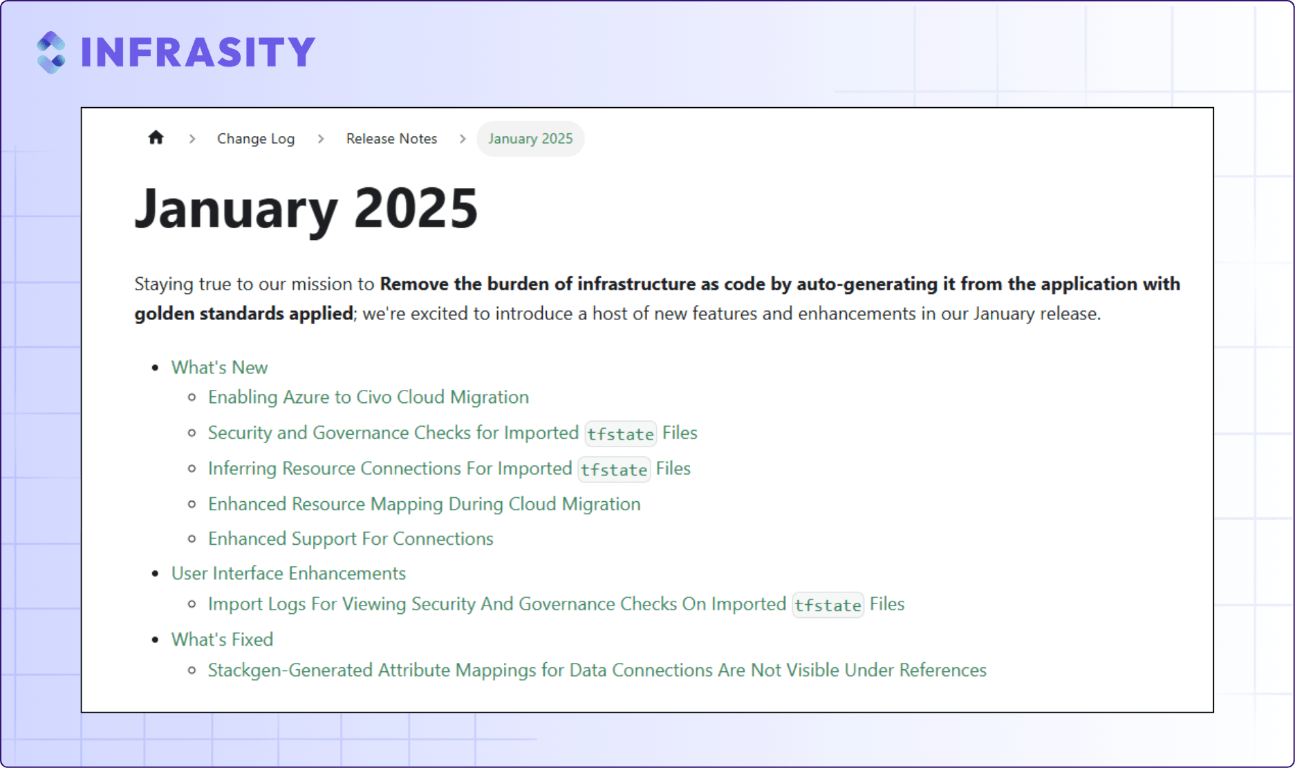Jump to What's Fixed section
The image size is (1295, 768).
(222, 639)
